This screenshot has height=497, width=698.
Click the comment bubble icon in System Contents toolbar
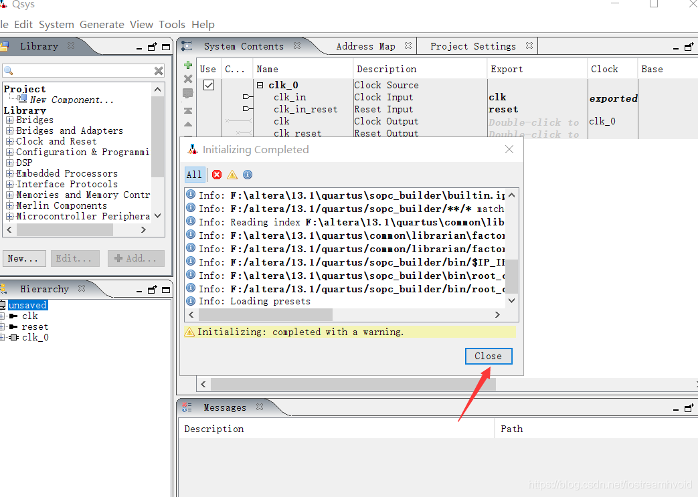click(188, 94)
